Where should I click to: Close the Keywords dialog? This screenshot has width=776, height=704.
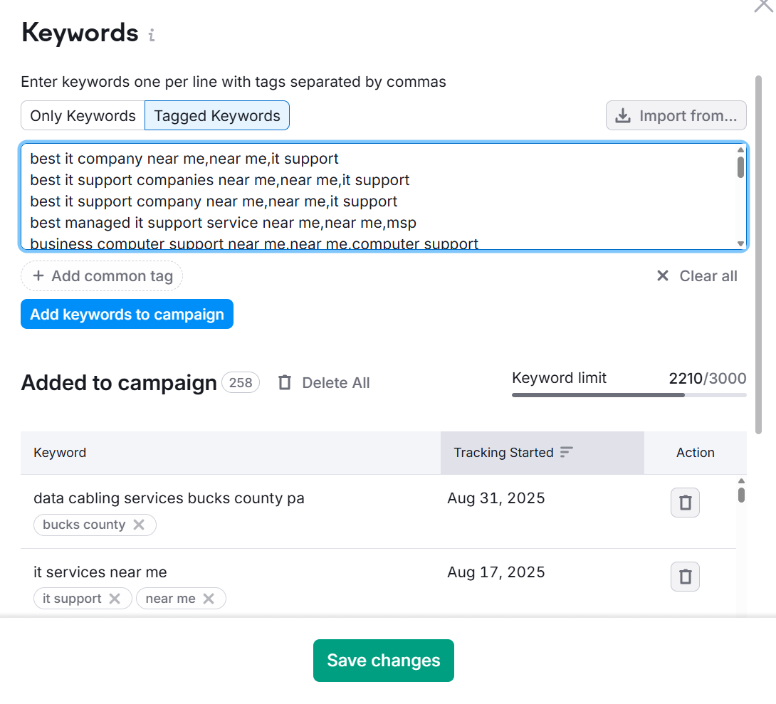[x=764, y=6]
